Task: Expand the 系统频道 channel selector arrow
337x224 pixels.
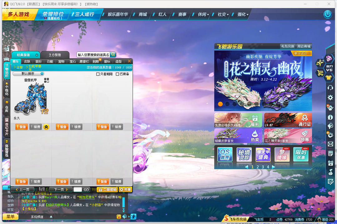Action: click(51, 217)
